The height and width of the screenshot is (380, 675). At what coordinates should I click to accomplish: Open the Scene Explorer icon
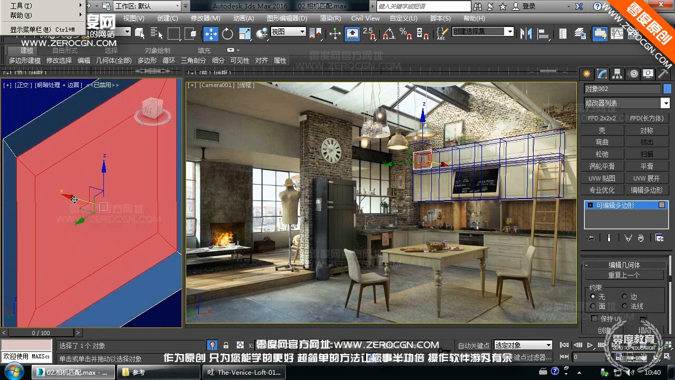(x=563, y=34)
